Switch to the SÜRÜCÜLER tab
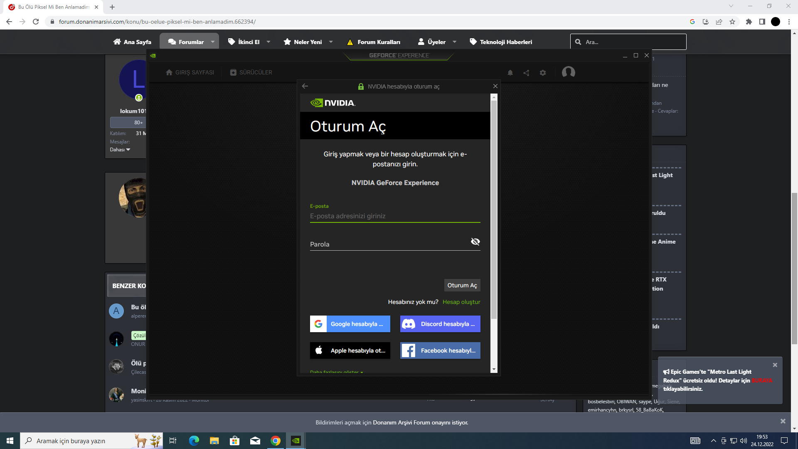The image size is (798, 449). pos(251,72)
